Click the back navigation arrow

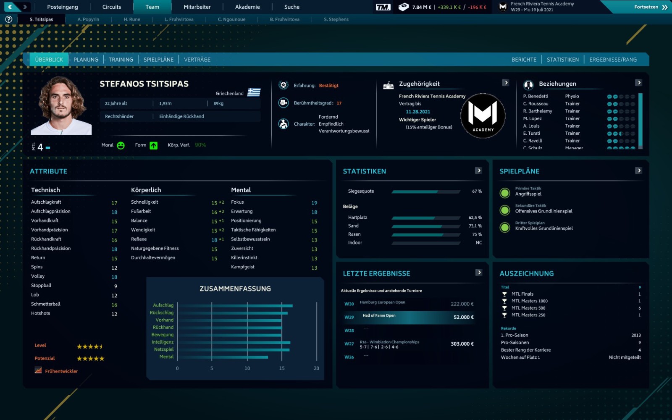click(x=10, y=7)
